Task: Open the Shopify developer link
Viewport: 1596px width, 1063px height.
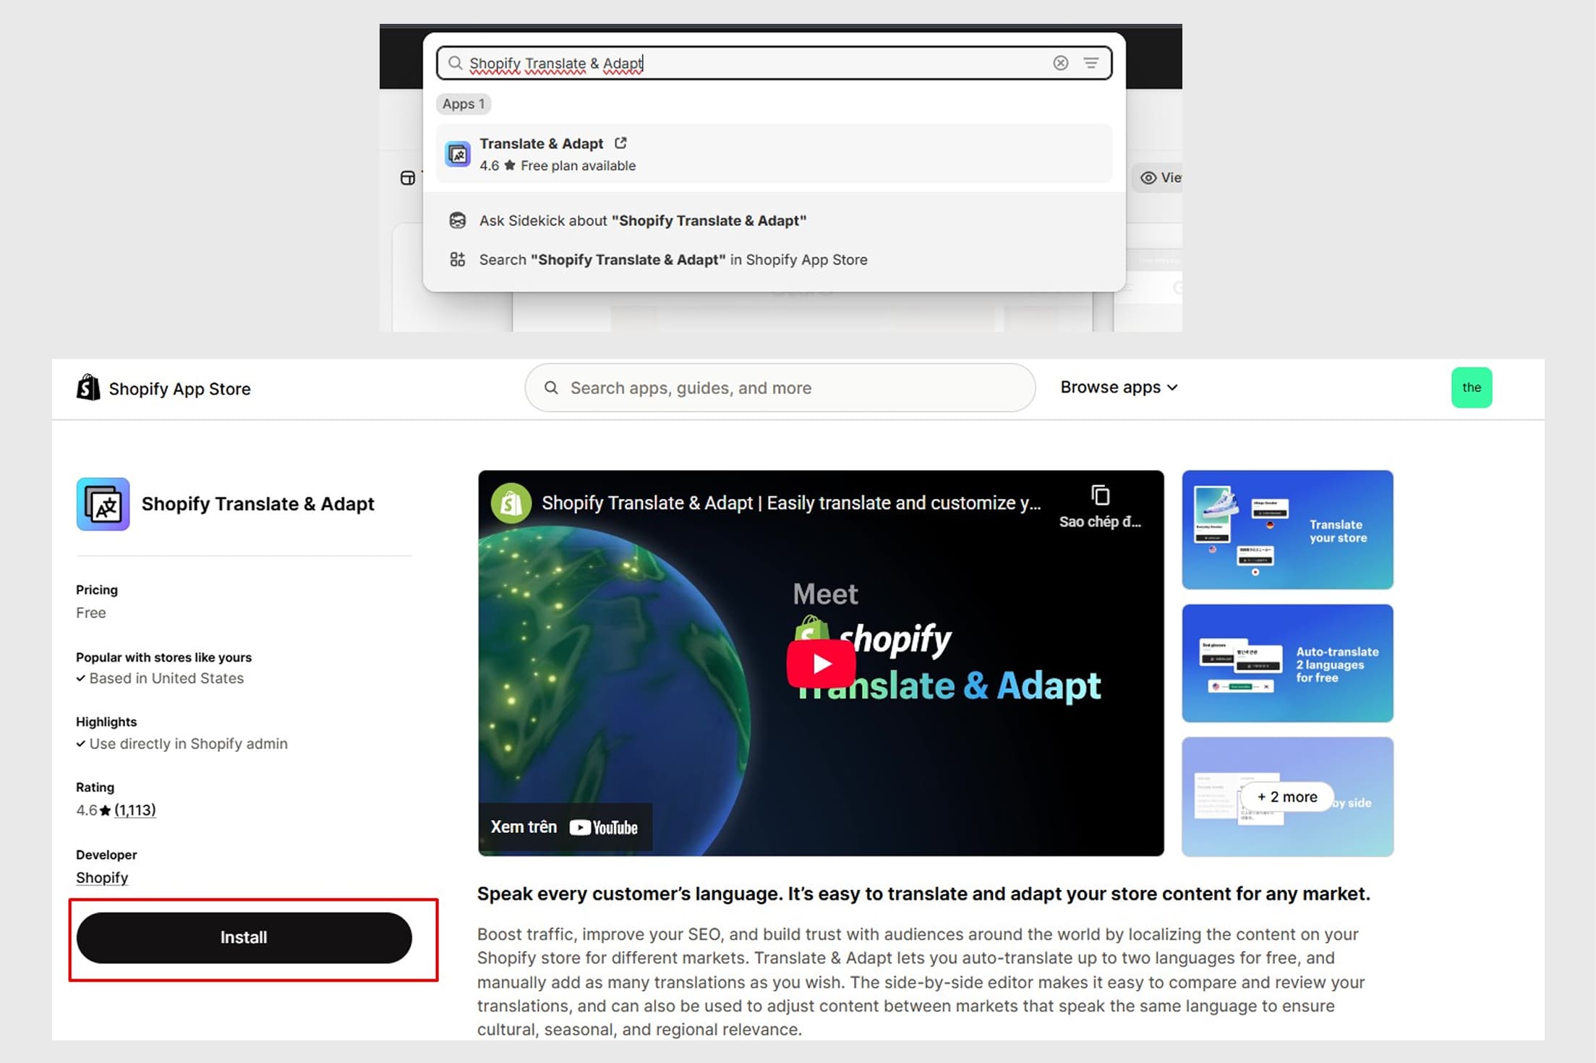Action: [102, 878]
